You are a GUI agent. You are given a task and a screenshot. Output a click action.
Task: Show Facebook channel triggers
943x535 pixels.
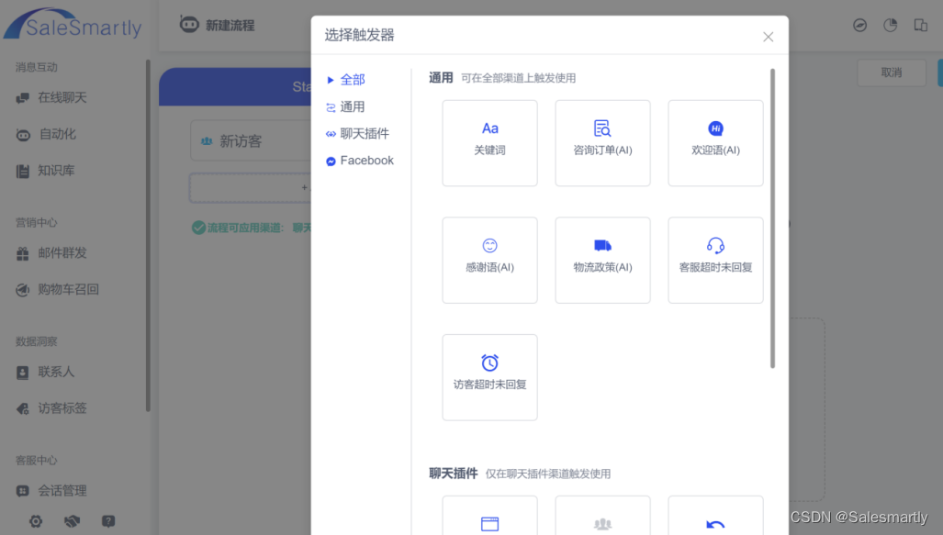365,161
